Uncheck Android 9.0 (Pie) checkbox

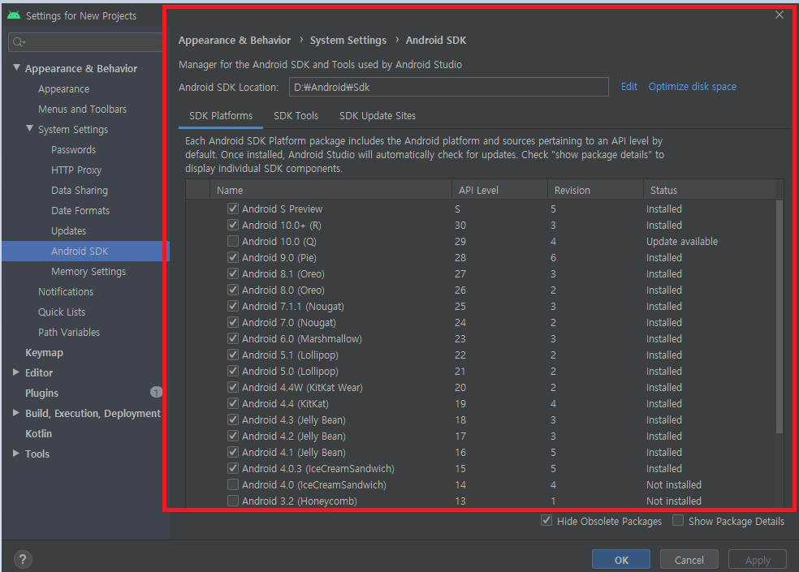pos(233,257)
